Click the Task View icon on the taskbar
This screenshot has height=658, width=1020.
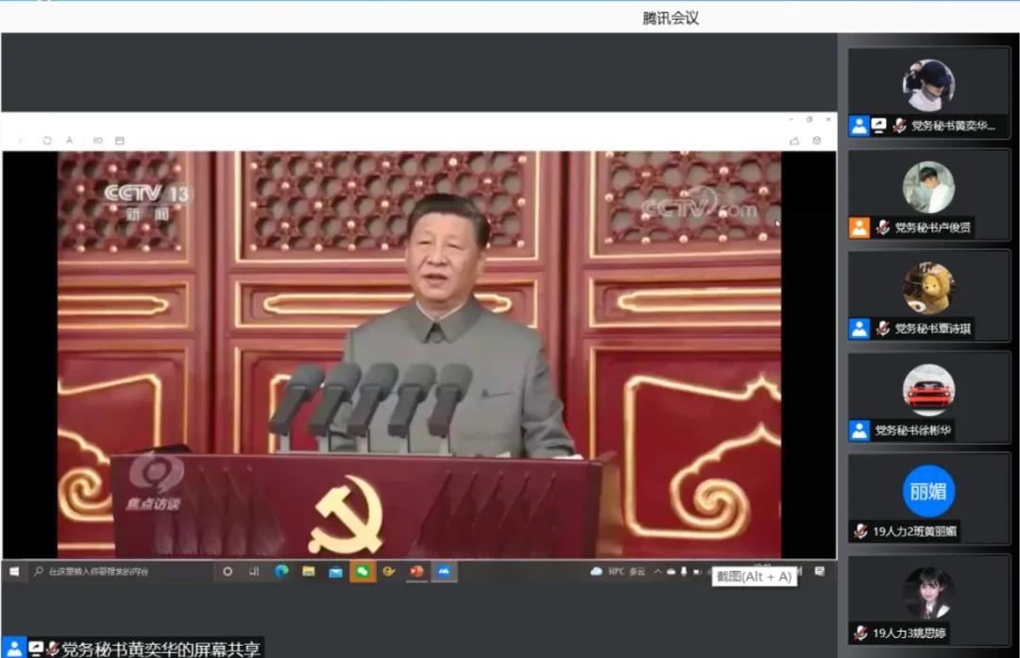pyautogui.click(x=255, y=570)
